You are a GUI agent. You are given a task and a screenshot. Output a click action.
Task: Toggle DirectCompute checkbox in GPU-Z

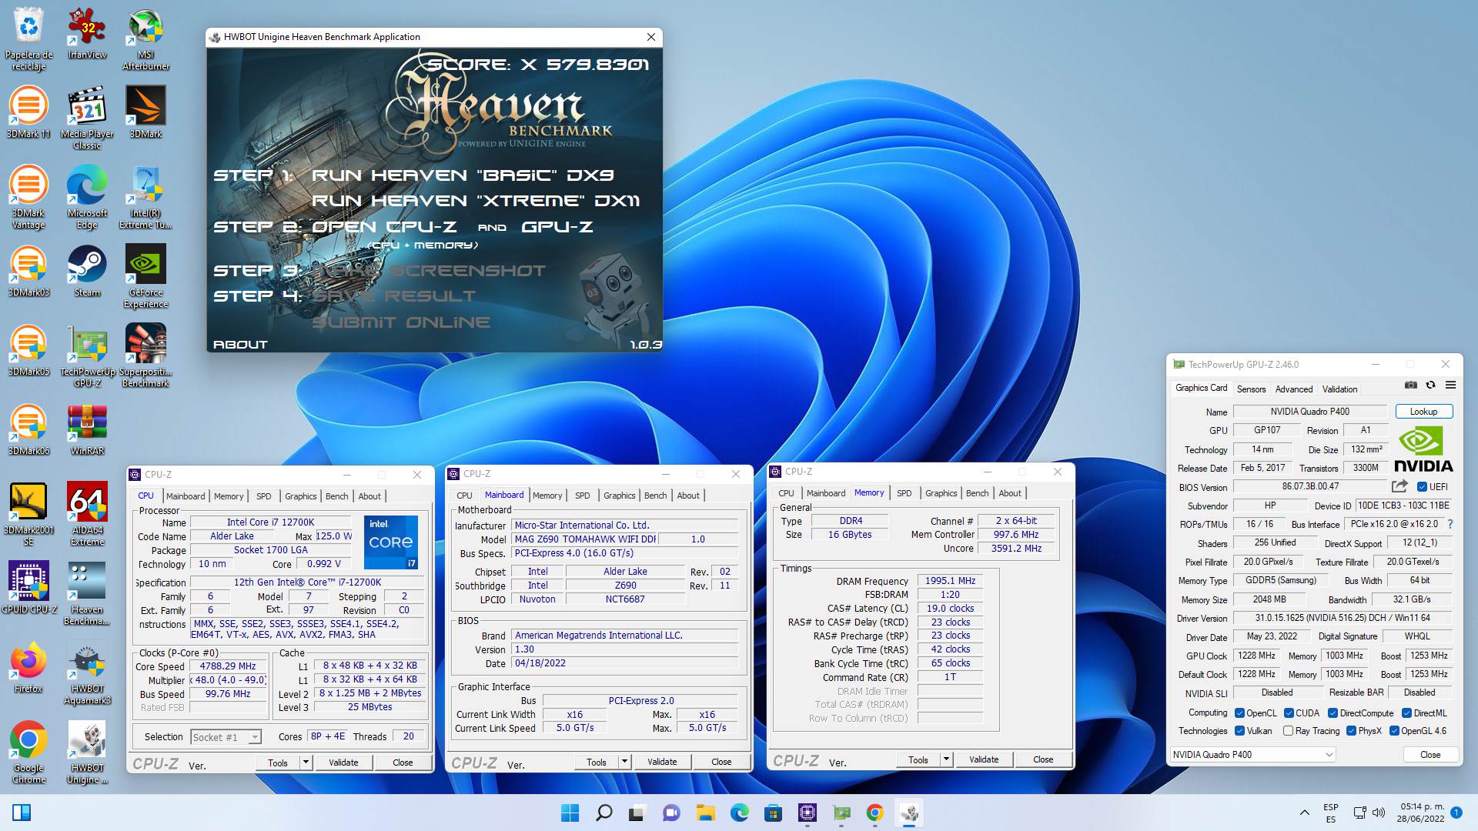click(x=1333, y=713)
